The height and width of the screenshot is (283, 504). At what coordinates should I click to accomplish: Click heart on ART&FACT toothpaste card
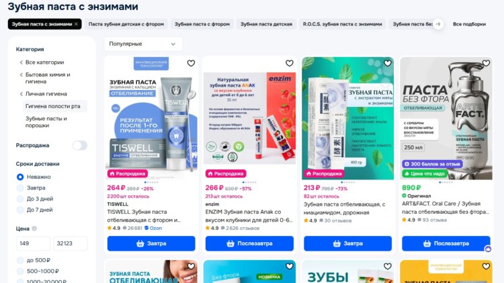[486, 63]
